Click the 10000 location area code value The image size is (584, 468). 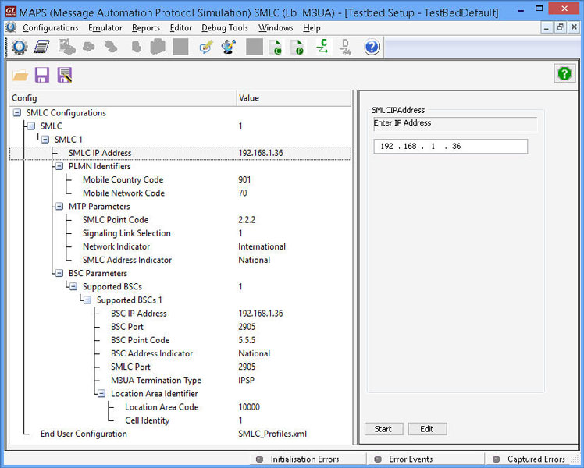point(249,407)
